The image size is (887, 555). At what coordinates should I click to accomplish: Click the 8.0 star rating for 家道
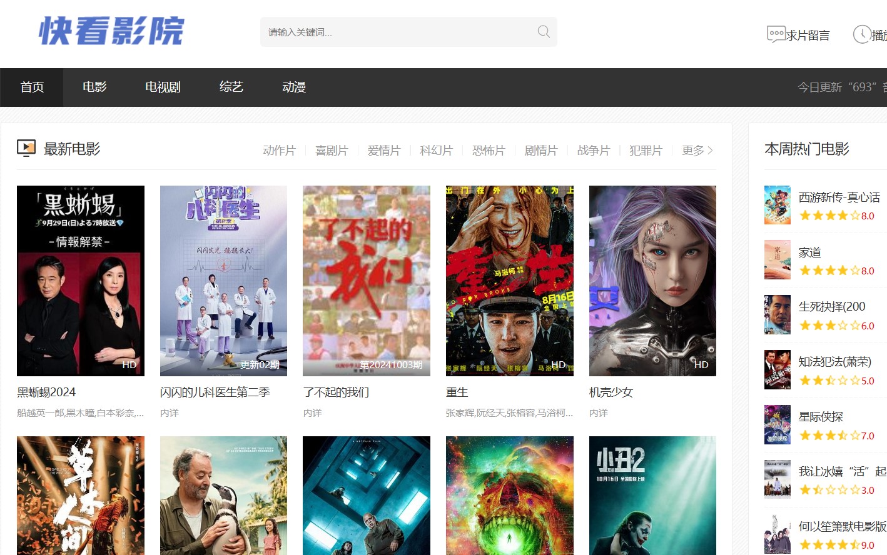pos(836,271)
